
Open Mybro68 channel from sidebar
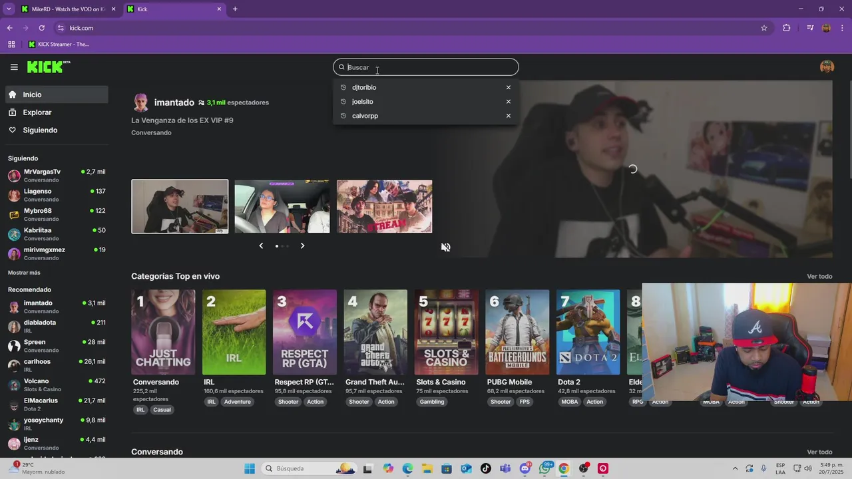click(x=57, y=214)
